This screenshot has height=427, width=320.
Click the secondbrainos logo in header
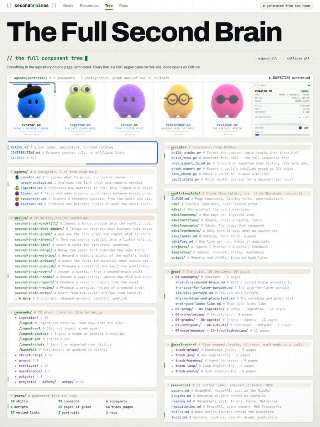(x=32, y=5)
